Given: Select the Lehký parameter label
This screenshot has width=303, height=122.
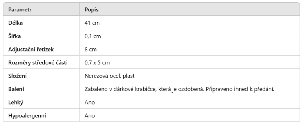Looking at the screenshot, I should point(15,103).
